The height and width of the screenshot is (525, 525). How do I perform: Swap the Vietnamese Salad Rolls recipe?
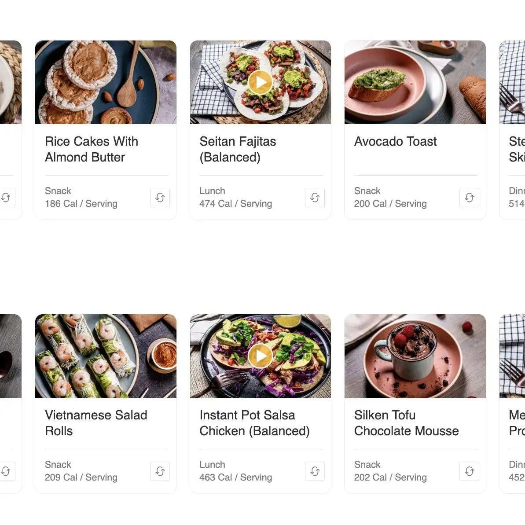(160, 471)
